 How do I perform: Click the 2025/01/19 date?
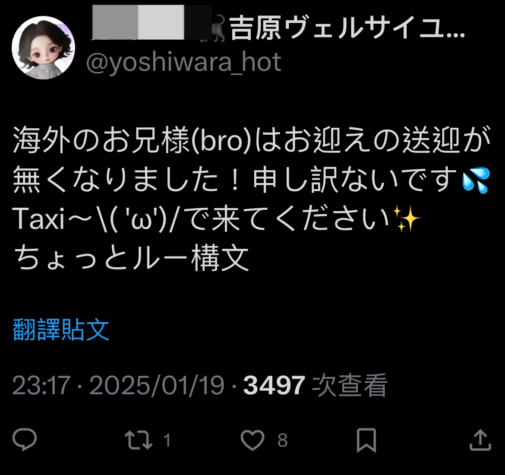tap(157, 386)
